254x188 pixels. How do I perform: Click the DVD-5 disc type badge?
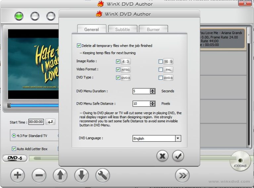15,158
